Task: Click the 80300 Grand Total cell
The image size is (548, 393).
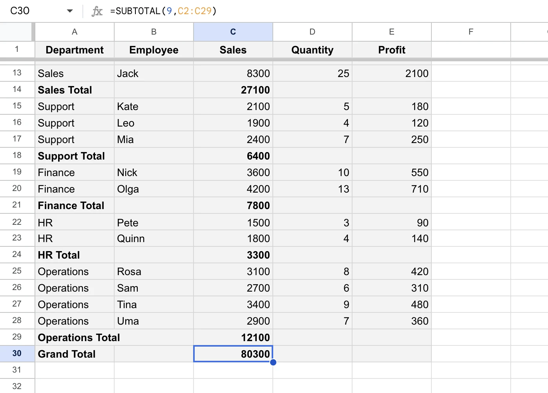Action: 233,354
